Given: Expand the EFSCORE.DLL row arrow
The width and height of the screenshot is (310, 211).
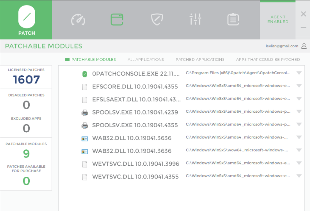Looking at the screenshot, I should pyautogui.click(x=299, y=86).
